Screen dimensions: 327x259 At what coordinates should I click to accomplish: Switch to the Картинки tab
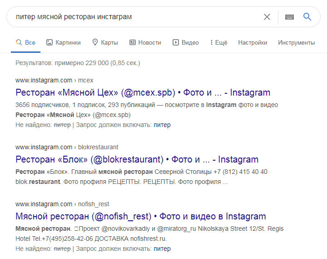[64, 43]
